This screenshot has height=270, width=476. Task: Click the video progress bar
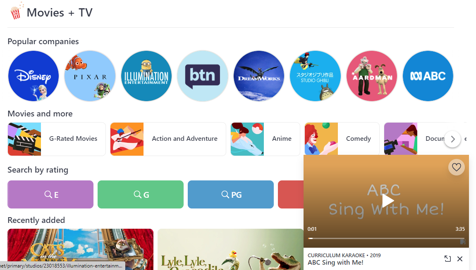(386, 239)
